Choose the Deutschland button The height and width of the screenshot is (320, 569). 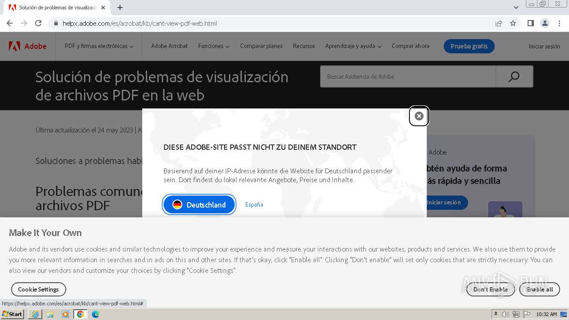coord(199,204)
